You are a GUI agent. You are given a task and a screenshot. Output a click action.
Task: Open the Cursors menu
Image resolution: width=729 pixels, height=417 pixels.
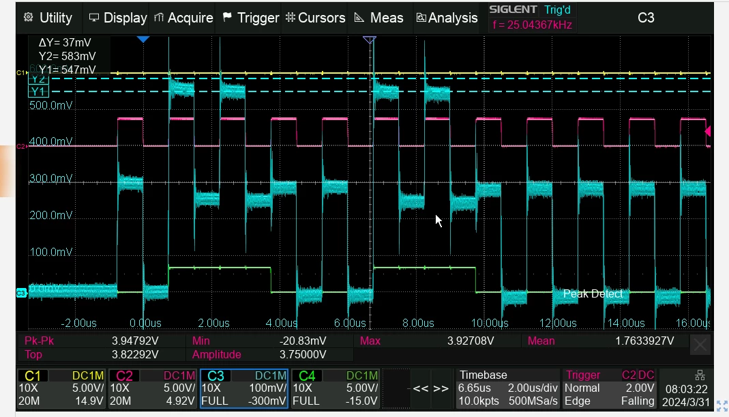pyautogui.click(x=315, y=18)
